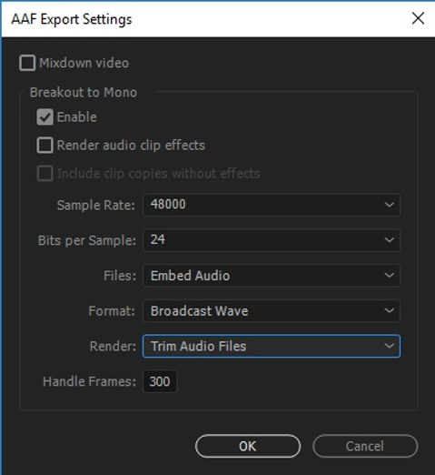
Task: Open the Files dropdown set to Embed Audio
Action: tap(272, 276)
